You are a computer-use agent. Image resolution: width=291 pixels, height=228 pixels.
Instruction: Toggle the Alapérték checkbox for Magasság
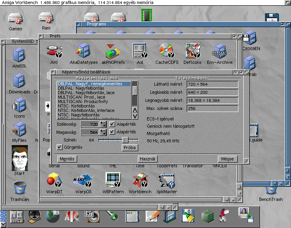(112, 132)
